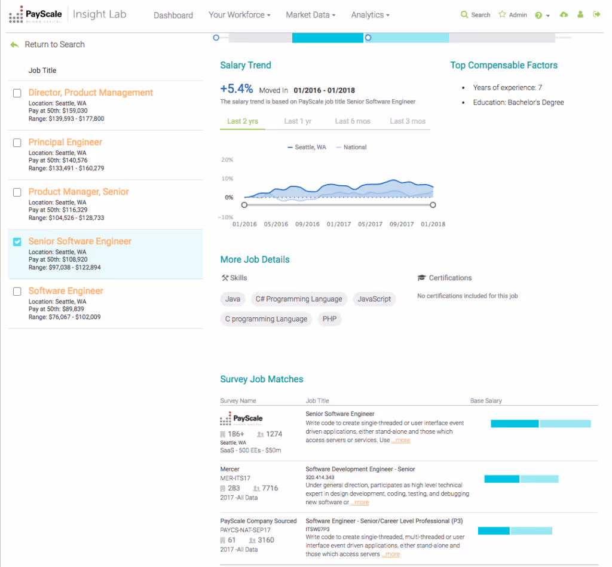This screenshot has height=567, width=612.
Task: Select the Last 2 yrs tab
Action: point(243,121)
